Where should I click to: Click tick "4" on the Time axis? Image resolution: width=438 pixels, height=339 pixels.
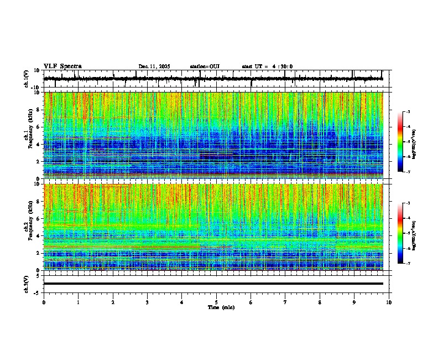pyautogui.click(x=182, y=302)
